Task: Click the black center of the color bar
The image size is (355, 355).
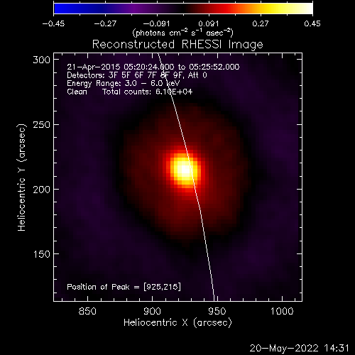Action: click(183, 9)
